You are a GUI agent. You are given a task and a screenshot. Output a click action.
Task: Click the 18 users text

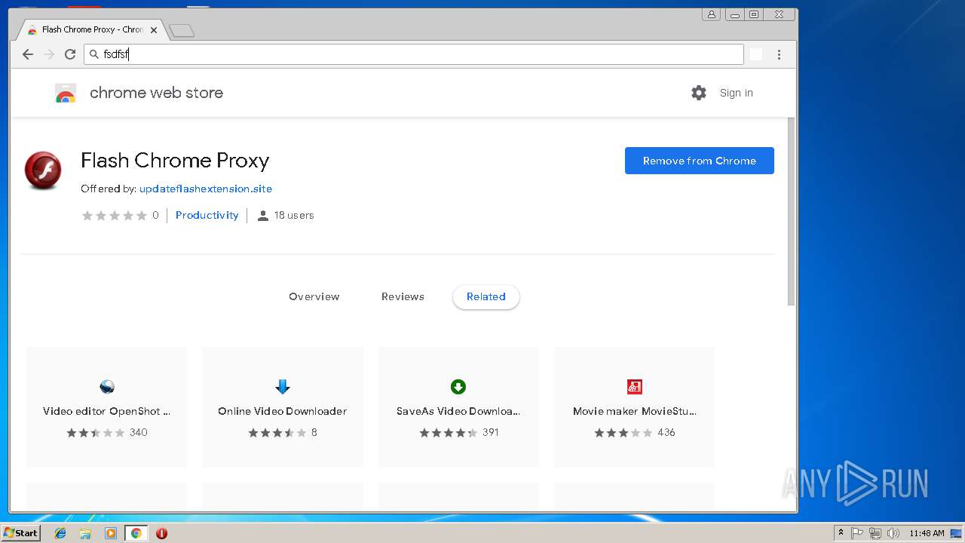pyautogui.click(x=294, y=215)
